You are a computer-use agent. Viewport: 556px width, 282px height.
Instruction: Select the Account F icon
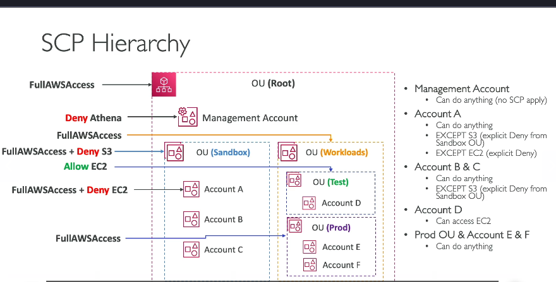point(310,264)
